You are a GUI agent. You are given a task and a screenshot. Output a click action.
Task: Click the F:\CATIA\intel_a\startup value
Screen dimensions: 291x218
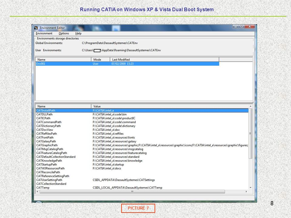pyautogui.click(x=108, y=165)
